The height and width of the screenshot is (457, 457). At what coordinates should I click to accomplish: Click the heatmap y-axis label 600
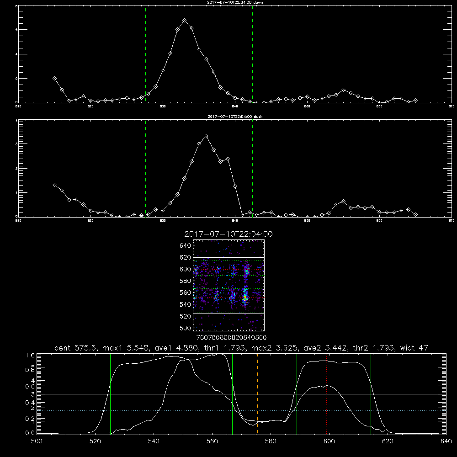186,269
